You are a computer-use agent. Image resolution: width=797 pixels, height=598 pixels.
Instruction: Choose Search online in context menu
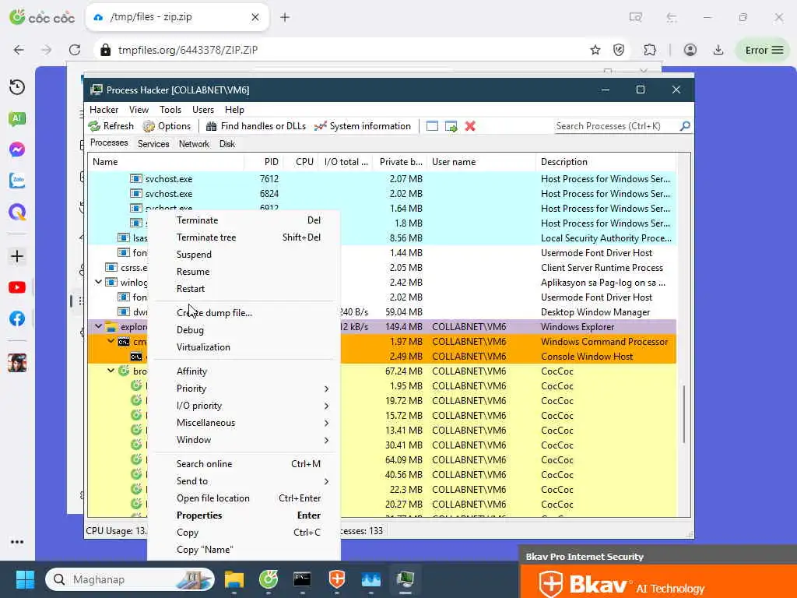click(244, 464)
